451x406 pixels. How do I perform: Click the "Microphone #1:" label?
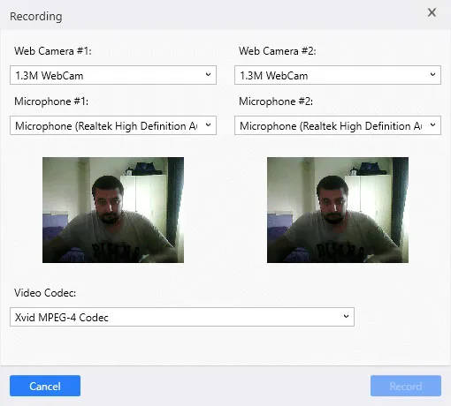[51, 101]
